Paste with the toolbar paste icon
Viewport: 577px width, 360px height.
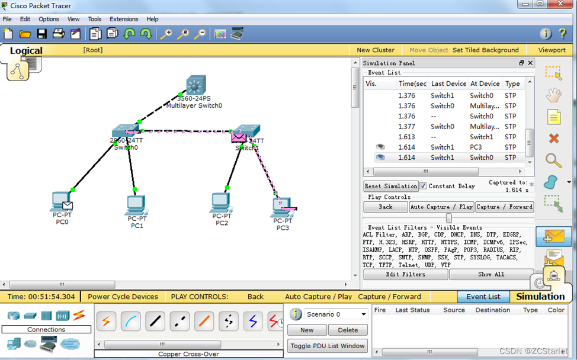coord(112,34)
